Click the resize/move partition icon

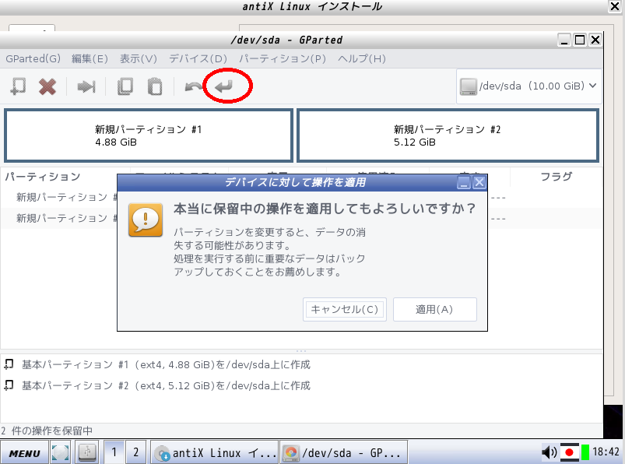pos(86,86)
